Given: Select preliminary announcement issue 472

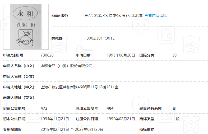Looking at the screenshot, I should [x=44, y=108].
